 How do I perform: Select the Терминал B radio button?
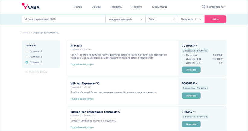tap(27, 56)
